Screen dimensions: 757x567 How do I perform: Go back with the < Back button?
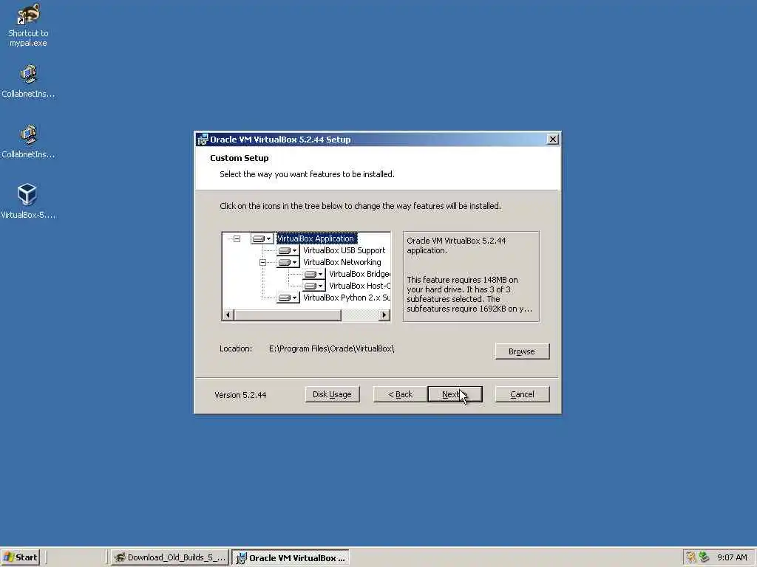[400, 394]
